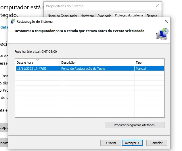Click the System Restore title bar icon
The height and width of the screenshot is (151, 182).
(x=13, y=21)
